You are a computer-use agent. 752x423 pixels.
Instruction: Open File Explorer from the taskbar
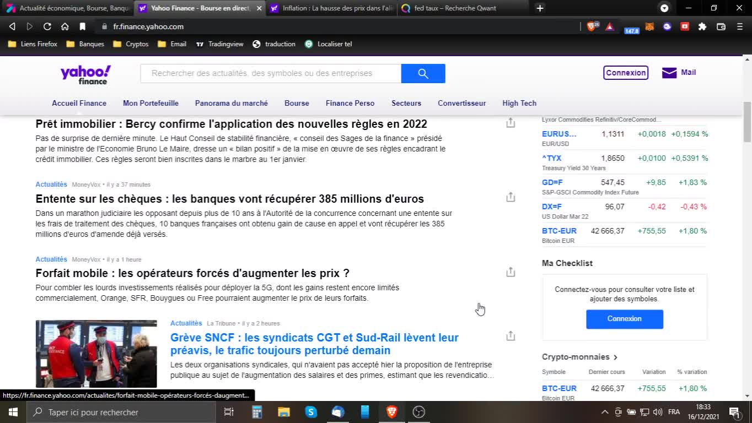284,412
